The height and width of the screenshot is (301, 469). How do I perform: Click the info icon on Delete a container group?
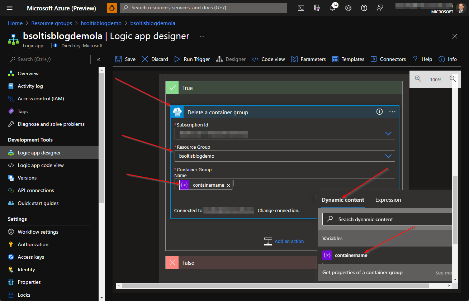tap(379, 112)
